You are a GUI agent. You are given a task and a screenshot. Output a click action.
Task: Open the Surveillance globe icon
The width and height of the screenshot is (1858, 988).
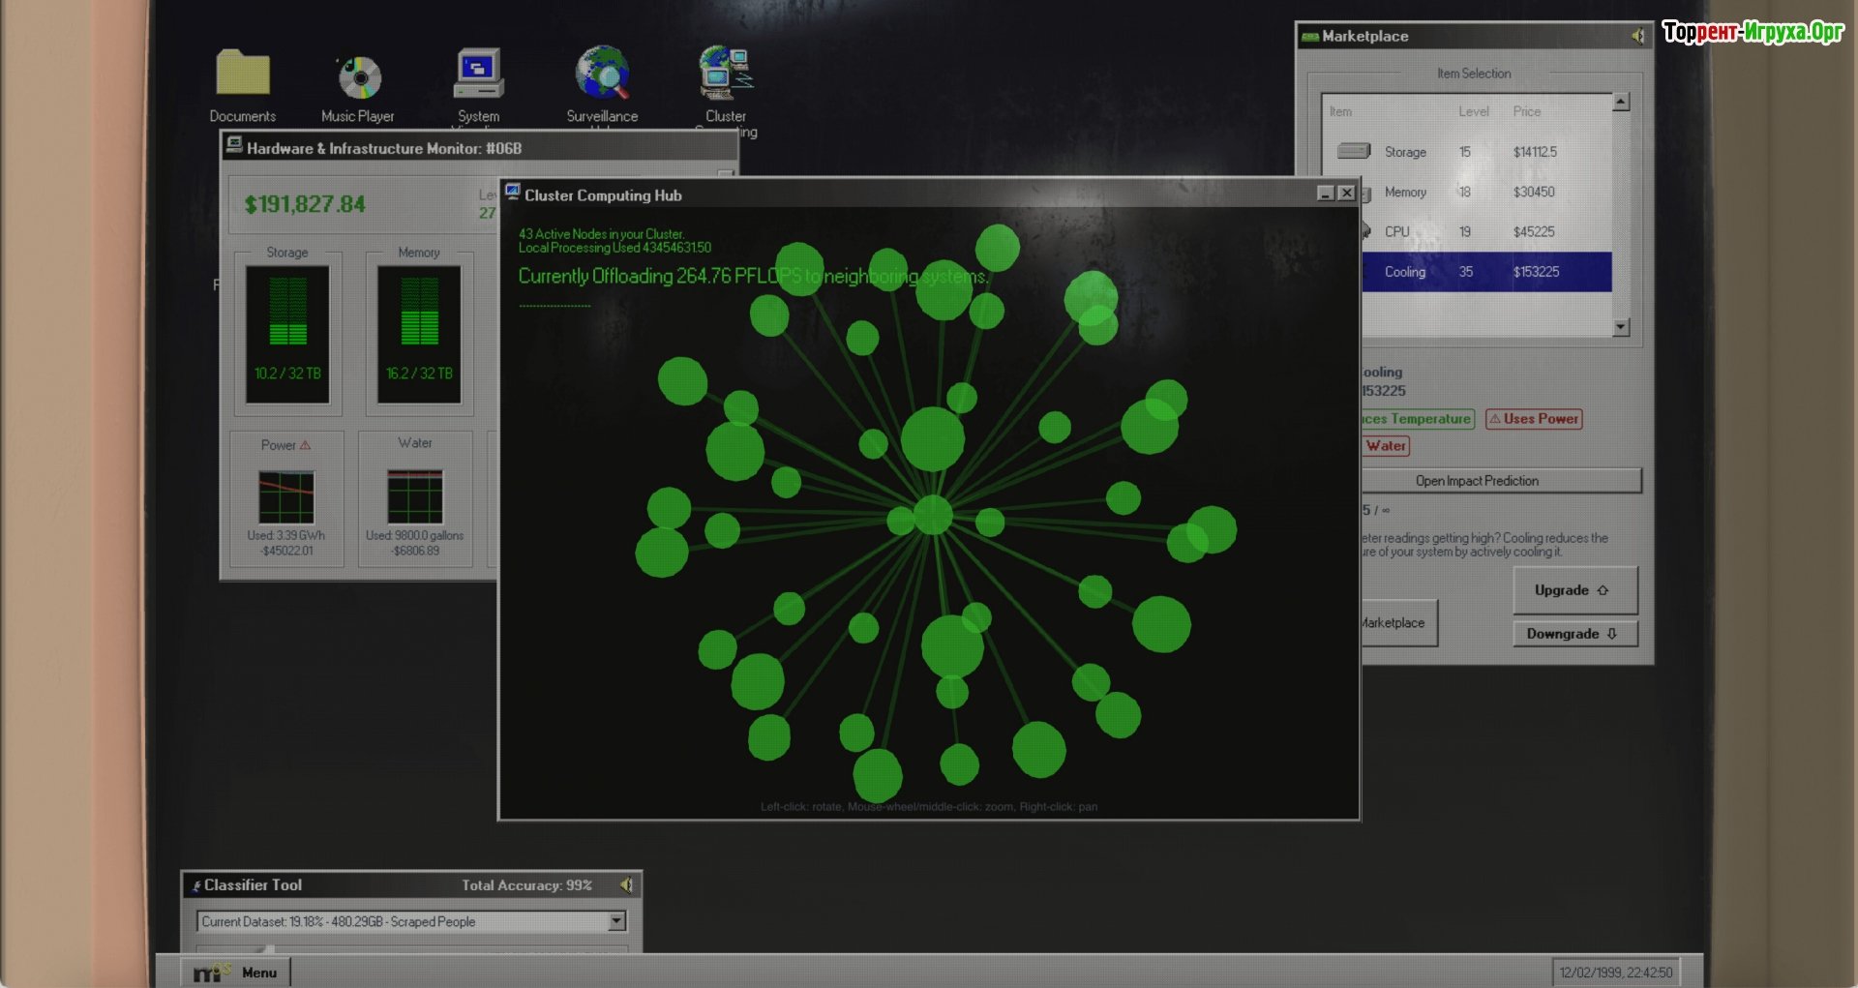coord(602,75)
